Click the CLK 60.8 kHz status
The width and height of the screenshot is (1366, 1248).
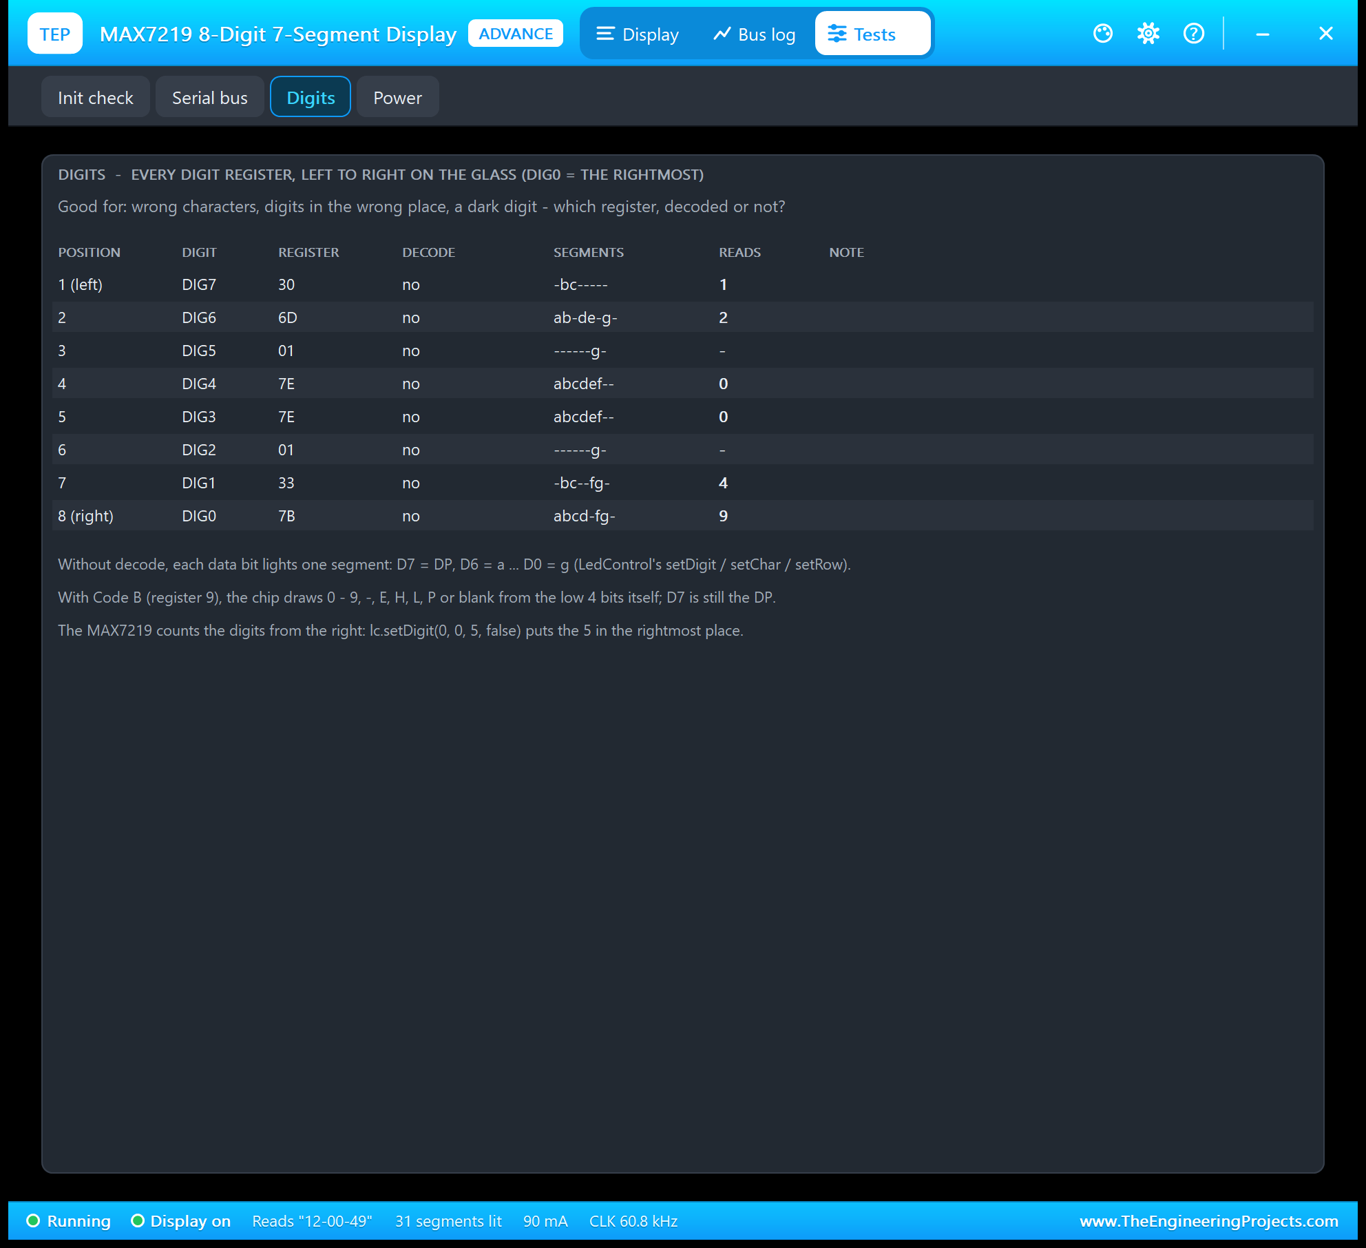pyautogui.click(x=633, y=1221)
